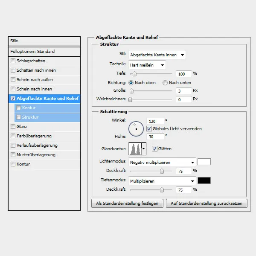Screen dimensions: 256x256
Task: Open Fülloptionen: Standard section
Action: [x=44, y=51]
